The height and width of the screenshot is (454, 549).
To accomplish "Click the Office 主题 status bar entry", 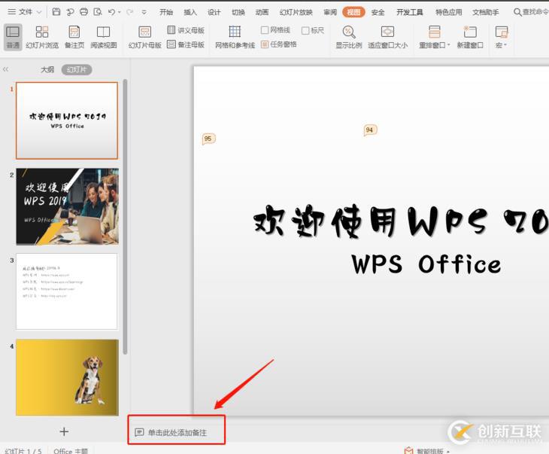I will (71, 451).
